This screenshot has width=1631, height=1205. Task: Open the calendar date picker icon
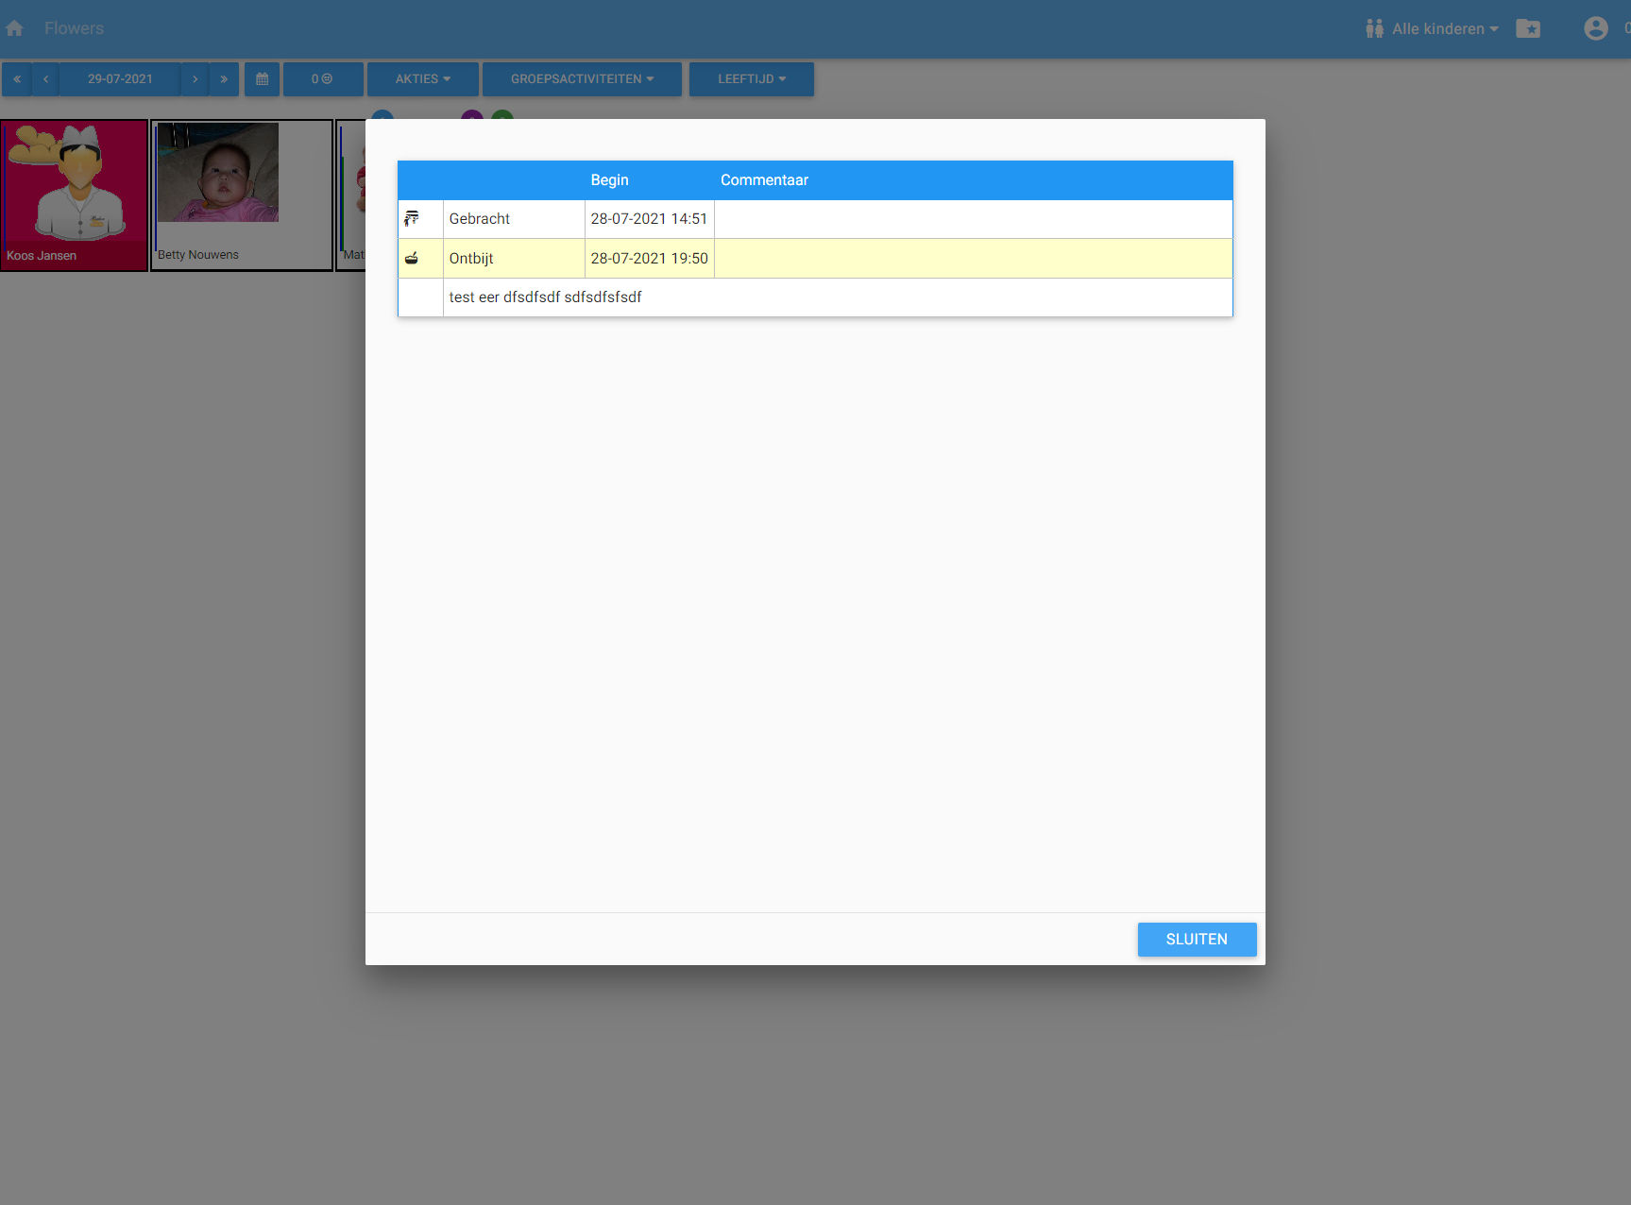262,79
